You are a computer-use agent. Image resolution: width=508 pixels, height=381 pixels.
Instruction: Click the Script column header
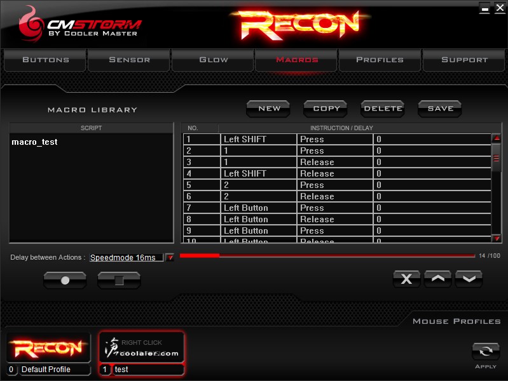(92, 128)
